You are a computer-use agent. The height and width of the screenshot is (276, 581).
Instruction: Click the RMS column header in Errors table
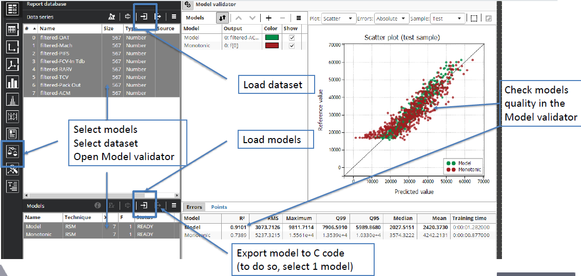pos(266,218)
